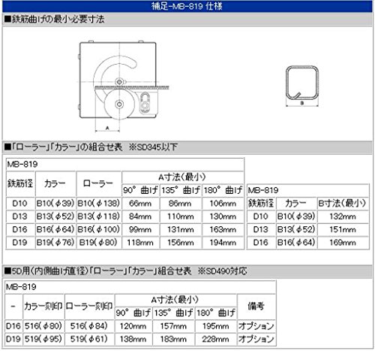Select the カラー刻印 column header
Image resolution: width=375 pixels, height=351 pixels.
pos(43,306)
